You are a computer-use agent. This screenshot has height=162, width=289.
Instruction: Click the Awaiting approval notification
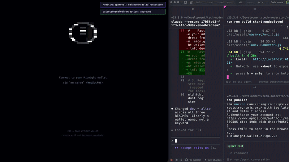tap(133, 5)
